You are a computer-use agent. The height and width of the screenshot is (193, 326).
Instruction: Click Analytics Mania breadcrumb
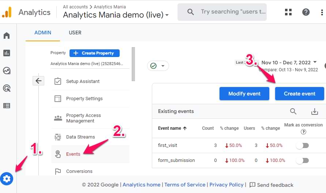tap(110, 7)
